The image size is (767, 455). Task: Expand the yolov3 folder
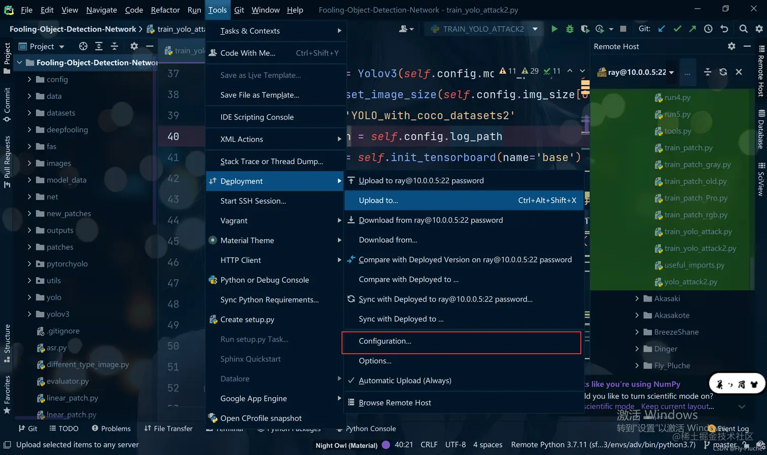point(29,314)
